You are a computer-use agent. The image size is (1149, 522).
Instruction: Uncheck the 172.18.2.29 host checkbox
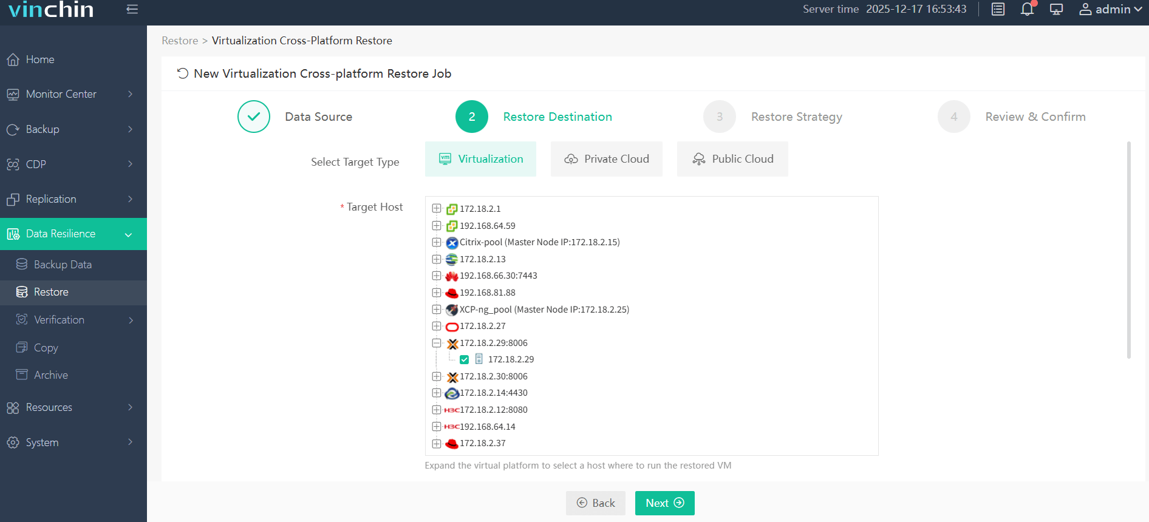click(x=465, y=359)
